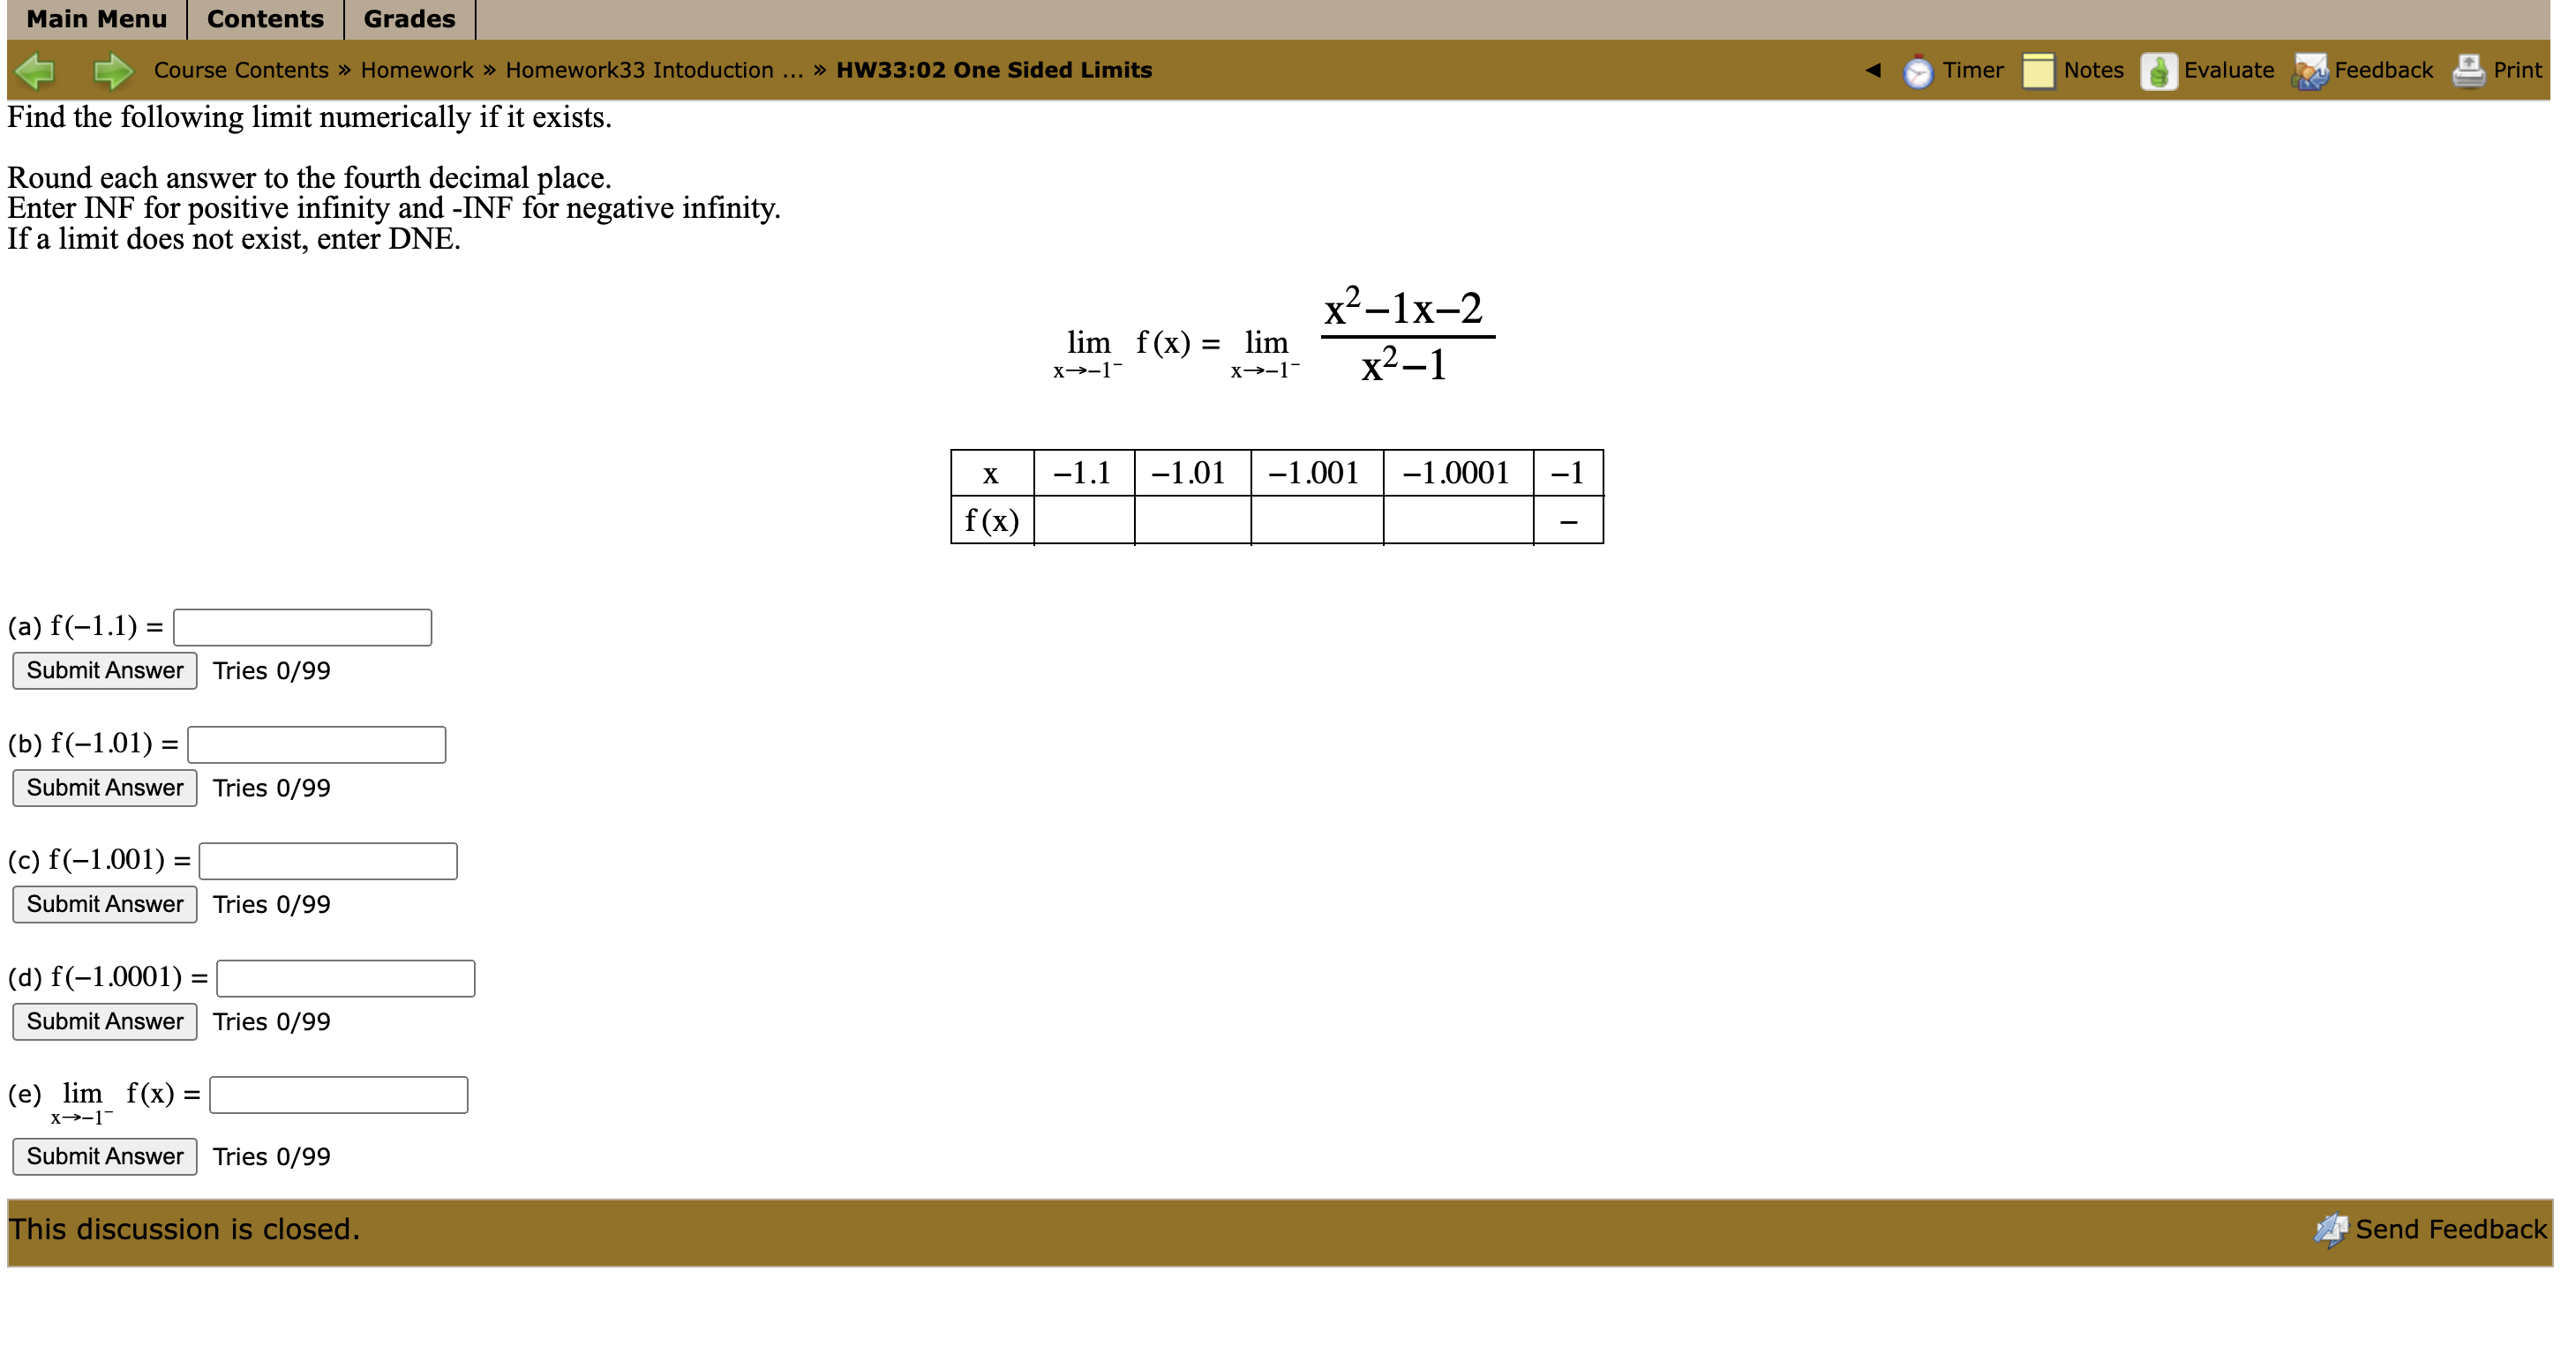Open Homework from the breadcrumb trail
The width and height of the screenshot is (2576, 1368).
click(x=417, y=70)
